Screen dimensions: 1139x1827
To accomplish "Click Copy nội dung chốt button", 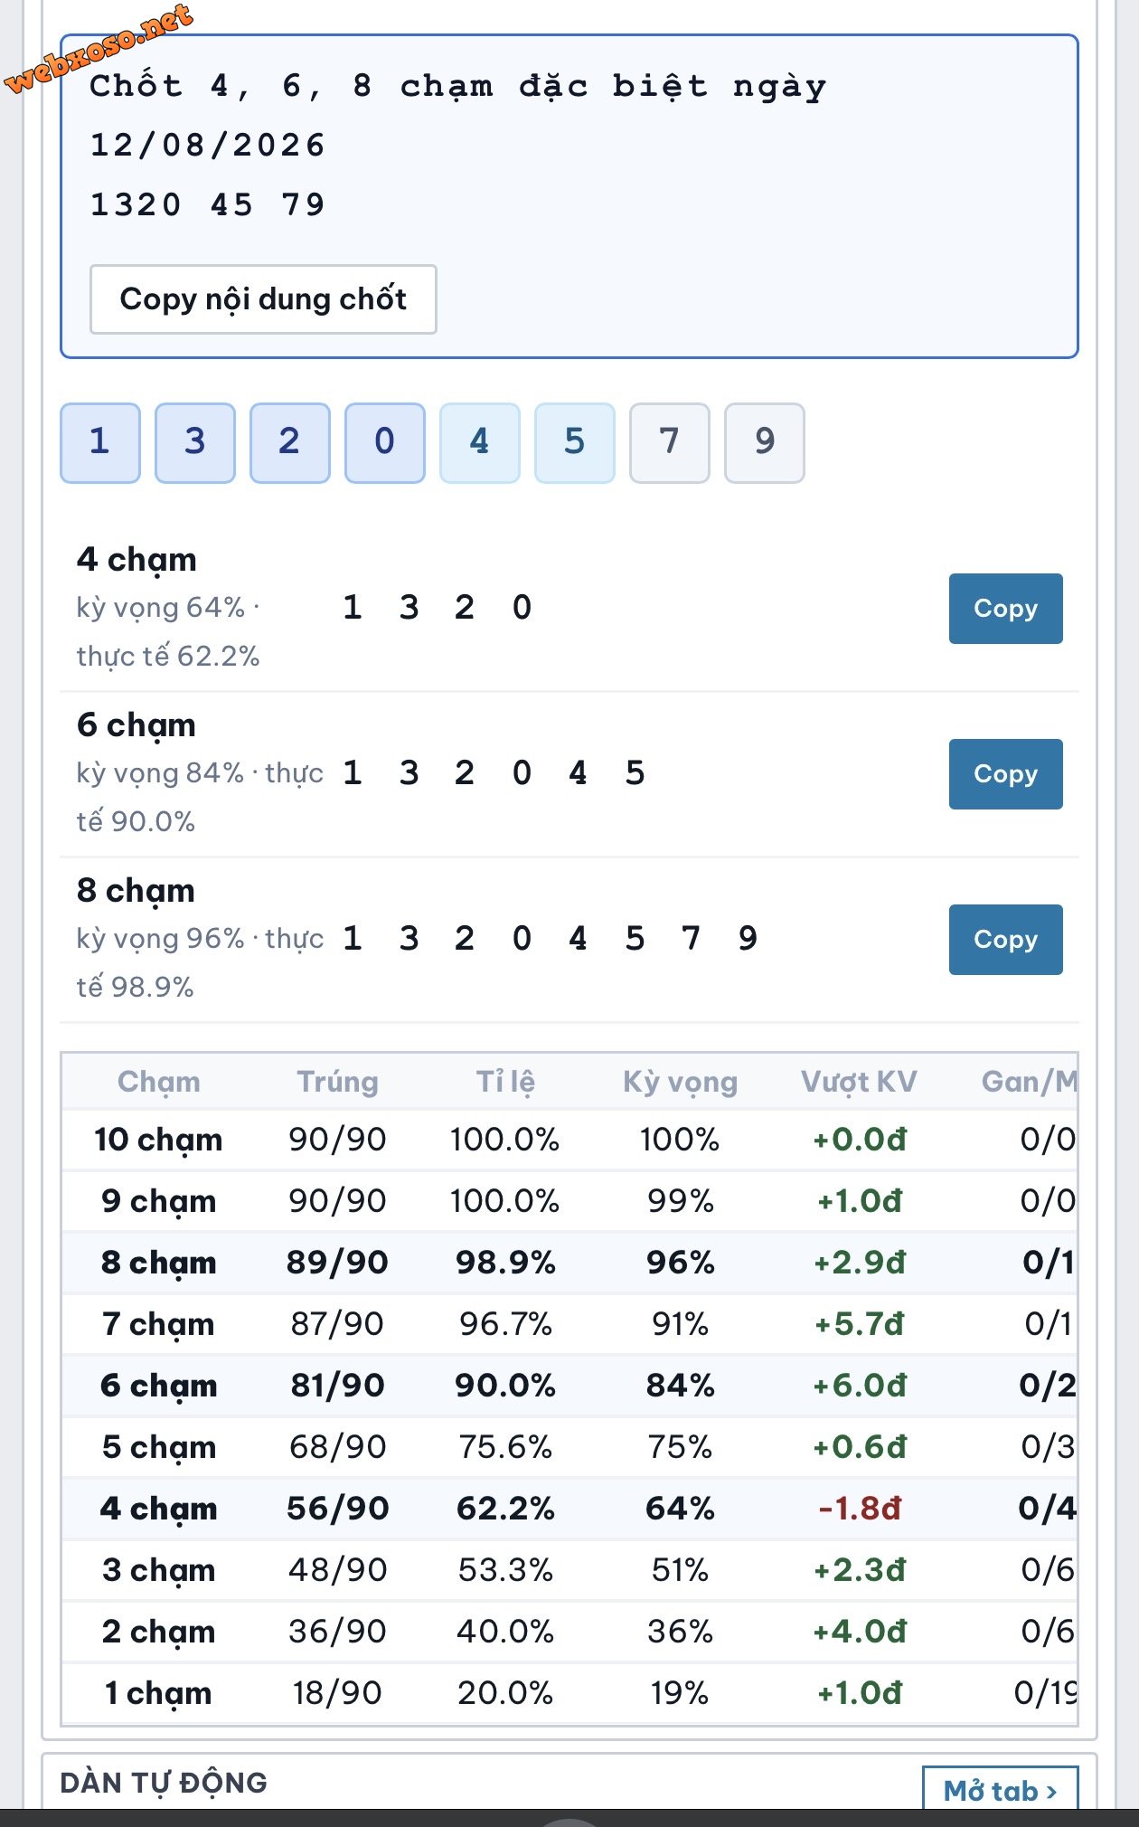I will click(x=263, y=299).
